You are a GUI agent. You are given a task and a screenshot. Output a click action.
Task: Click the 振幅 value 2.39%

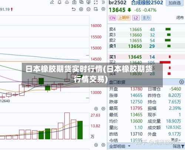(175, 108)
